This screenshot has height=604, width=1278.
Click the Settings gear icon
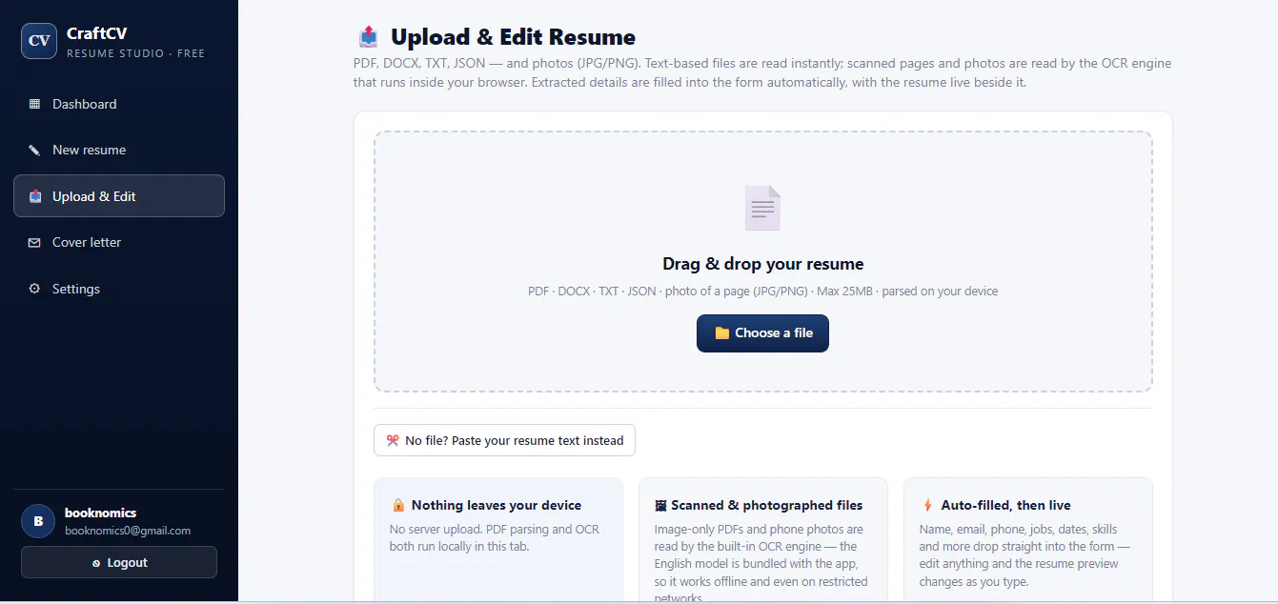tap(34, 289)
